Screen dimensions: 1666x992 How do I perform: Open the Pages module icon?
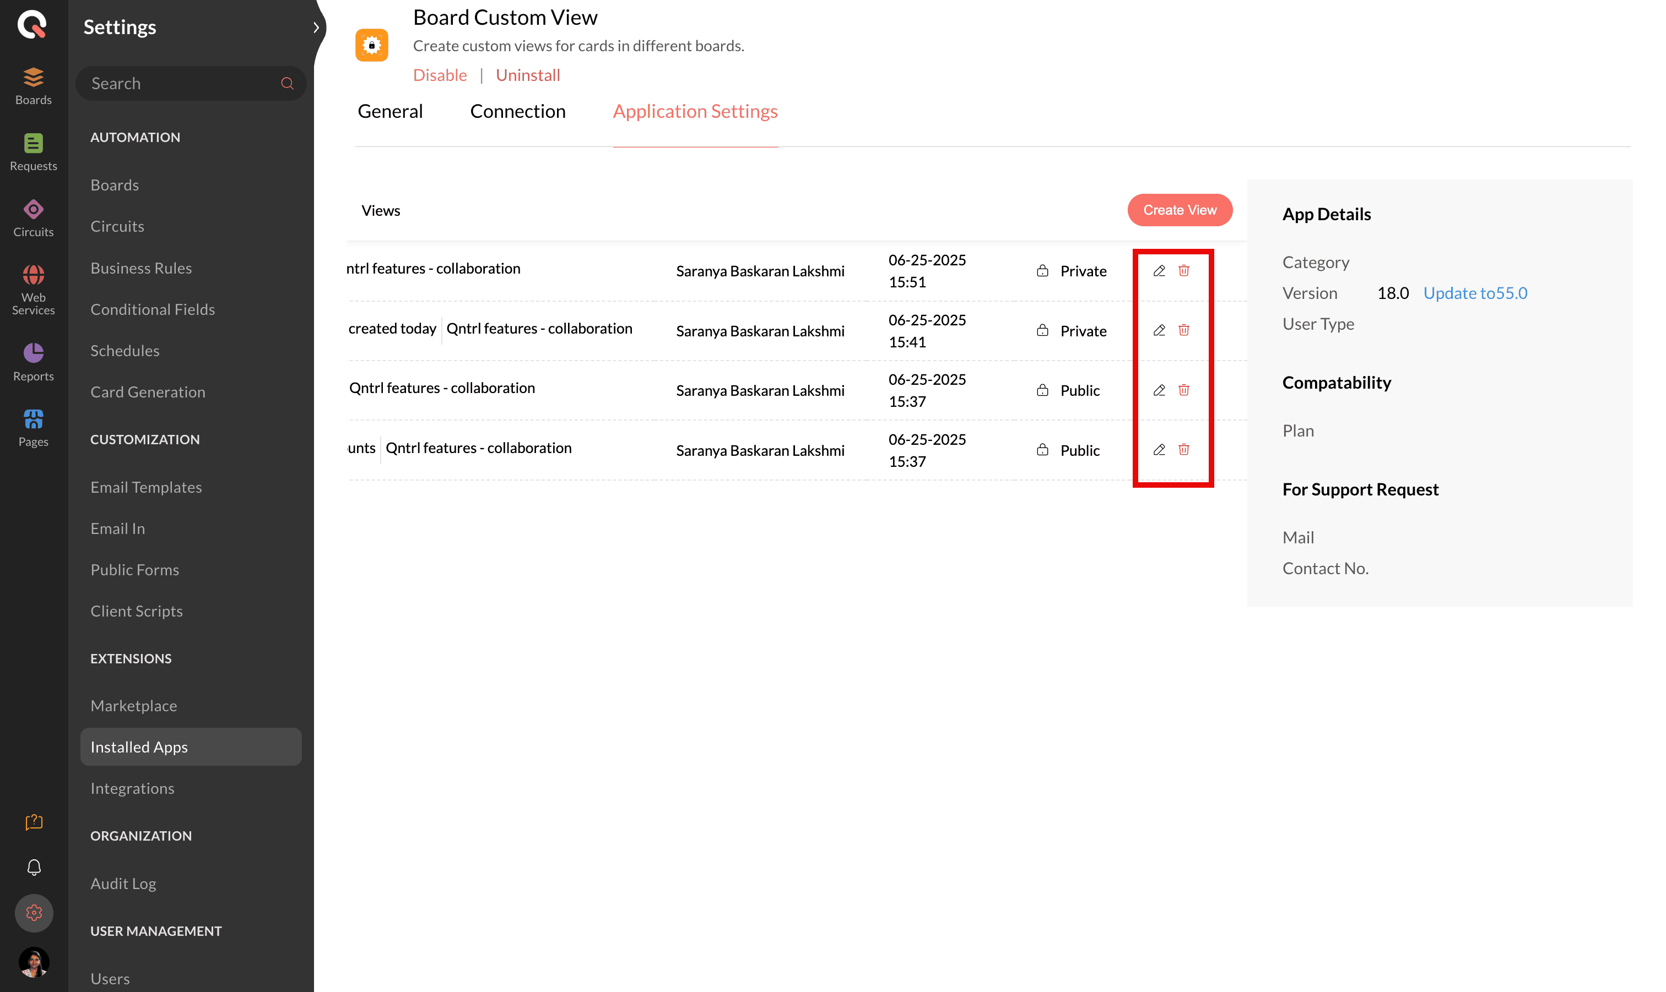click(34, 428)
